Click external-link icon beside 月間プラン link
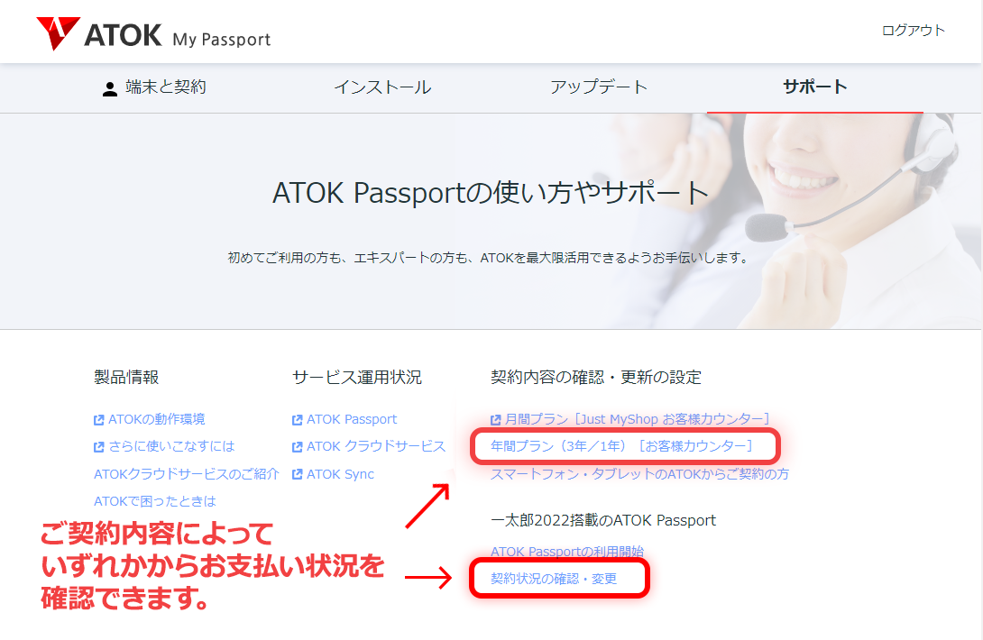Viewport: 983px width, 640px height. tap(495, 420)
